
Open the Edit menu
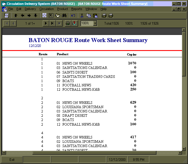pos(19,9)
